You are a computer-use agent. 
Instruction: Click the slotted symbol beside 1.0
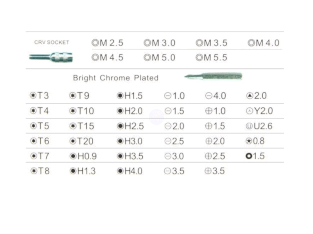pos(168,96)
